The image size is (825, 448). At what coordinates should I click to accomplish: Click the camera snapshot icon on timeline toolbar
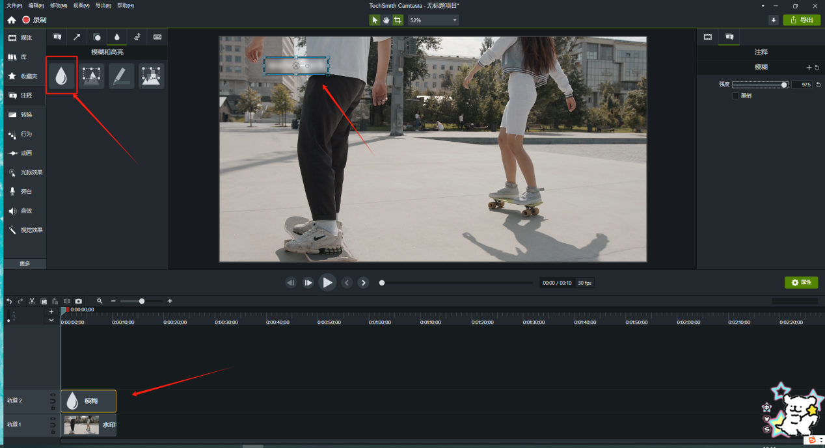coord(78,301)
